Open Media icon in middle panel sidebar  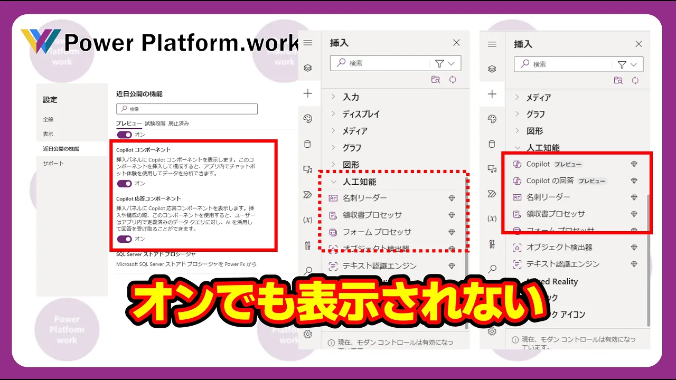[308, 169]
